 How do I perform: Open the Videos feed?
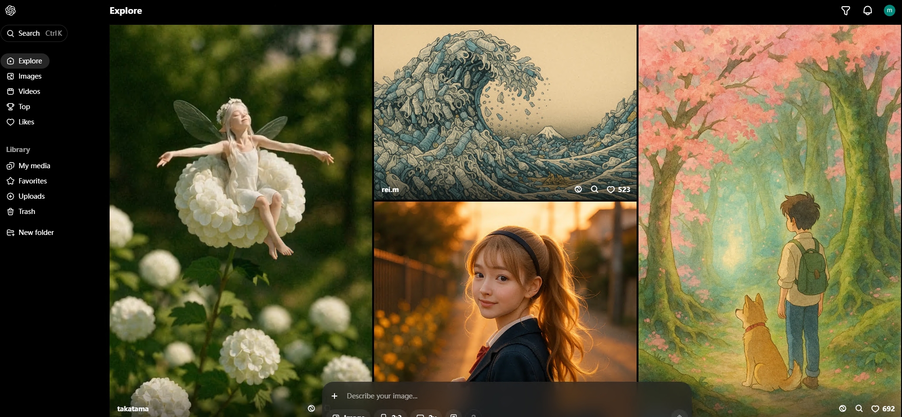(x=23, y=92)
